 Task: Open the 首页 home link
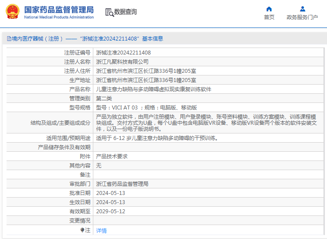click(x=269, y=17)
